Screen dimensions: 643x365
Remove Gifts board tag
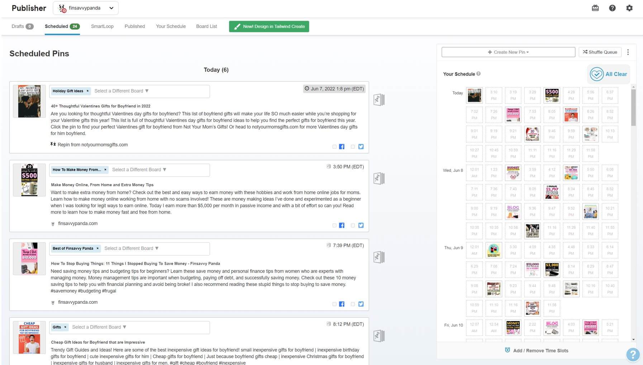tap(65, 327)
